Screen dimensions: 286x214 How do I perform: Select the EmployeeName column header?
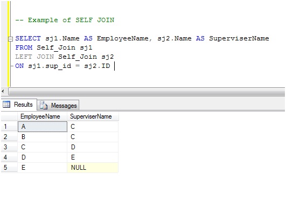pos(43,116)
